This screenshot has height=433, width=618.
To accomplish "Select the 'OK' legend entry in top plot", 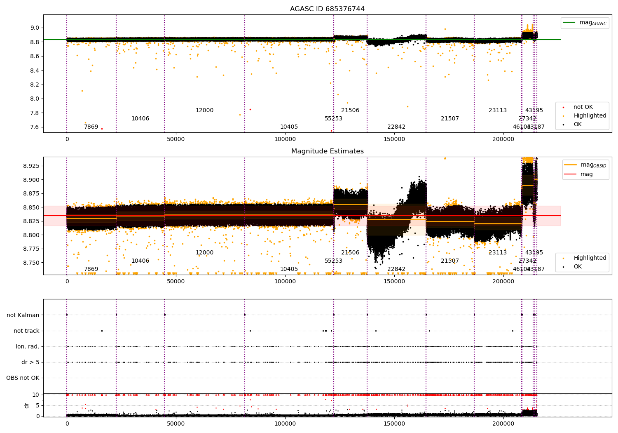I will (578, 125).
